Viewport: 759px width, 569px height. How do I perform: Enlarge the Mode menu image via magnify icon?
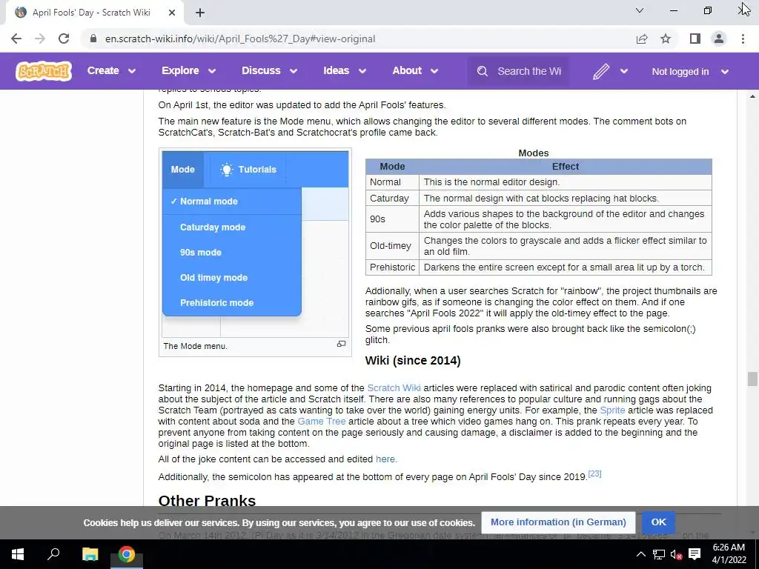341,344
